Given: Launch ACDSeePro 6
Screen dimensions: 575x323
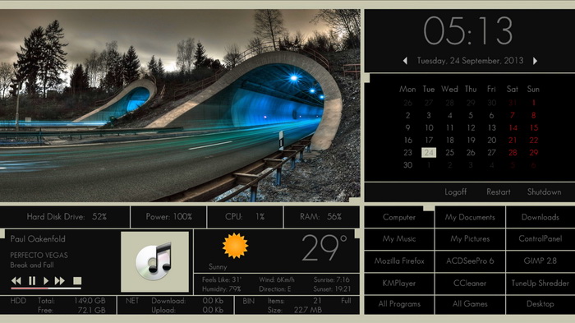Looking at the screenshot, I should (470, 261).
